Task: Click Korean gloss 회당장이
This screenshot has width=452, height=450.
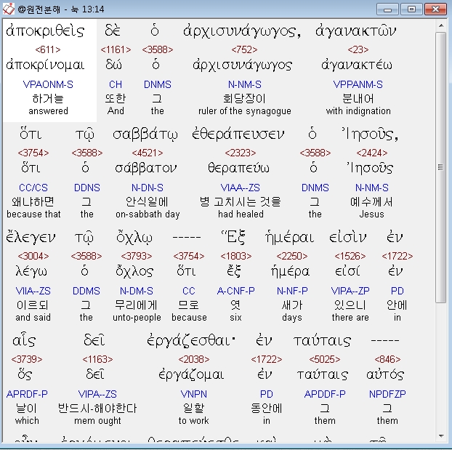Action: click(244, 99)
